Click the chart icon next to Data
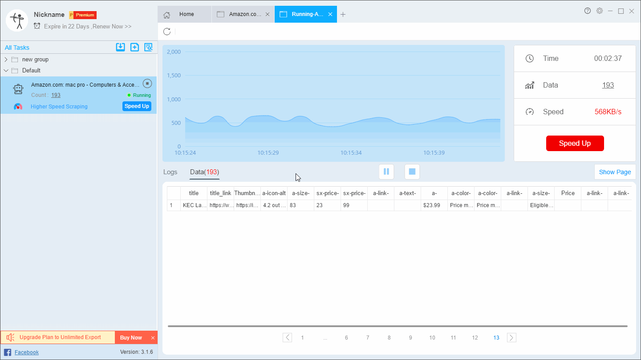The height and width of the screenshot is (360, 641). [529, 85]
